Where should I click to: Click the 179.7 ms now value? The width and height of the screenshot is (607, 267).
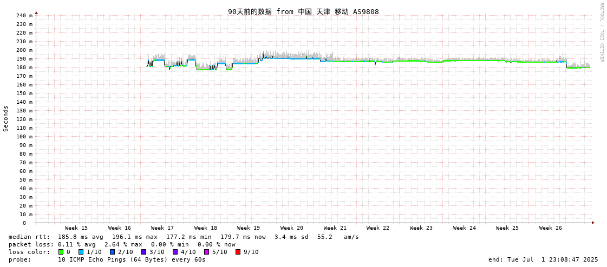point(243,237)
